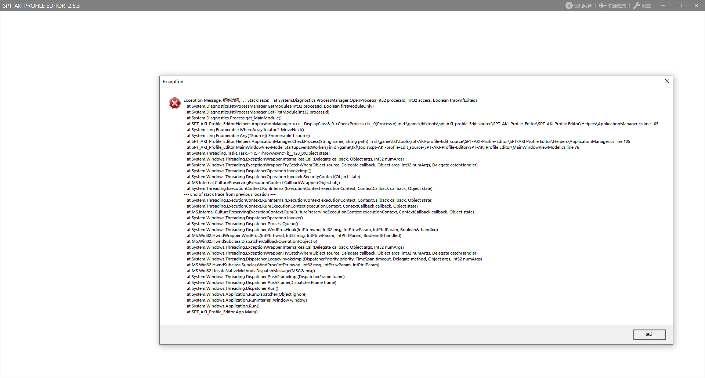Click the Process.get_MainModule() stack line
This screenshot has width=705, height=378.
pyautogui.click(x=234, y=118)
